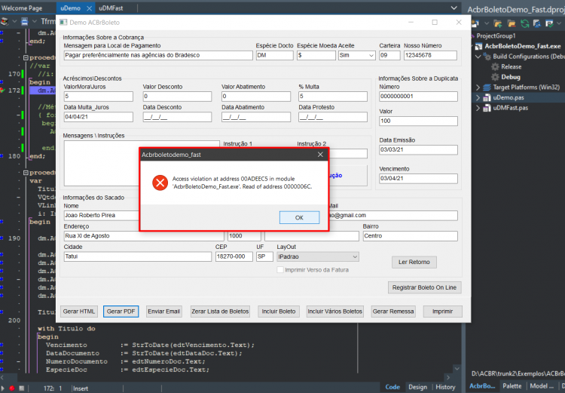Expand the uDMFast.pas tree node
565x393 pixels.
tap(478, 108)
